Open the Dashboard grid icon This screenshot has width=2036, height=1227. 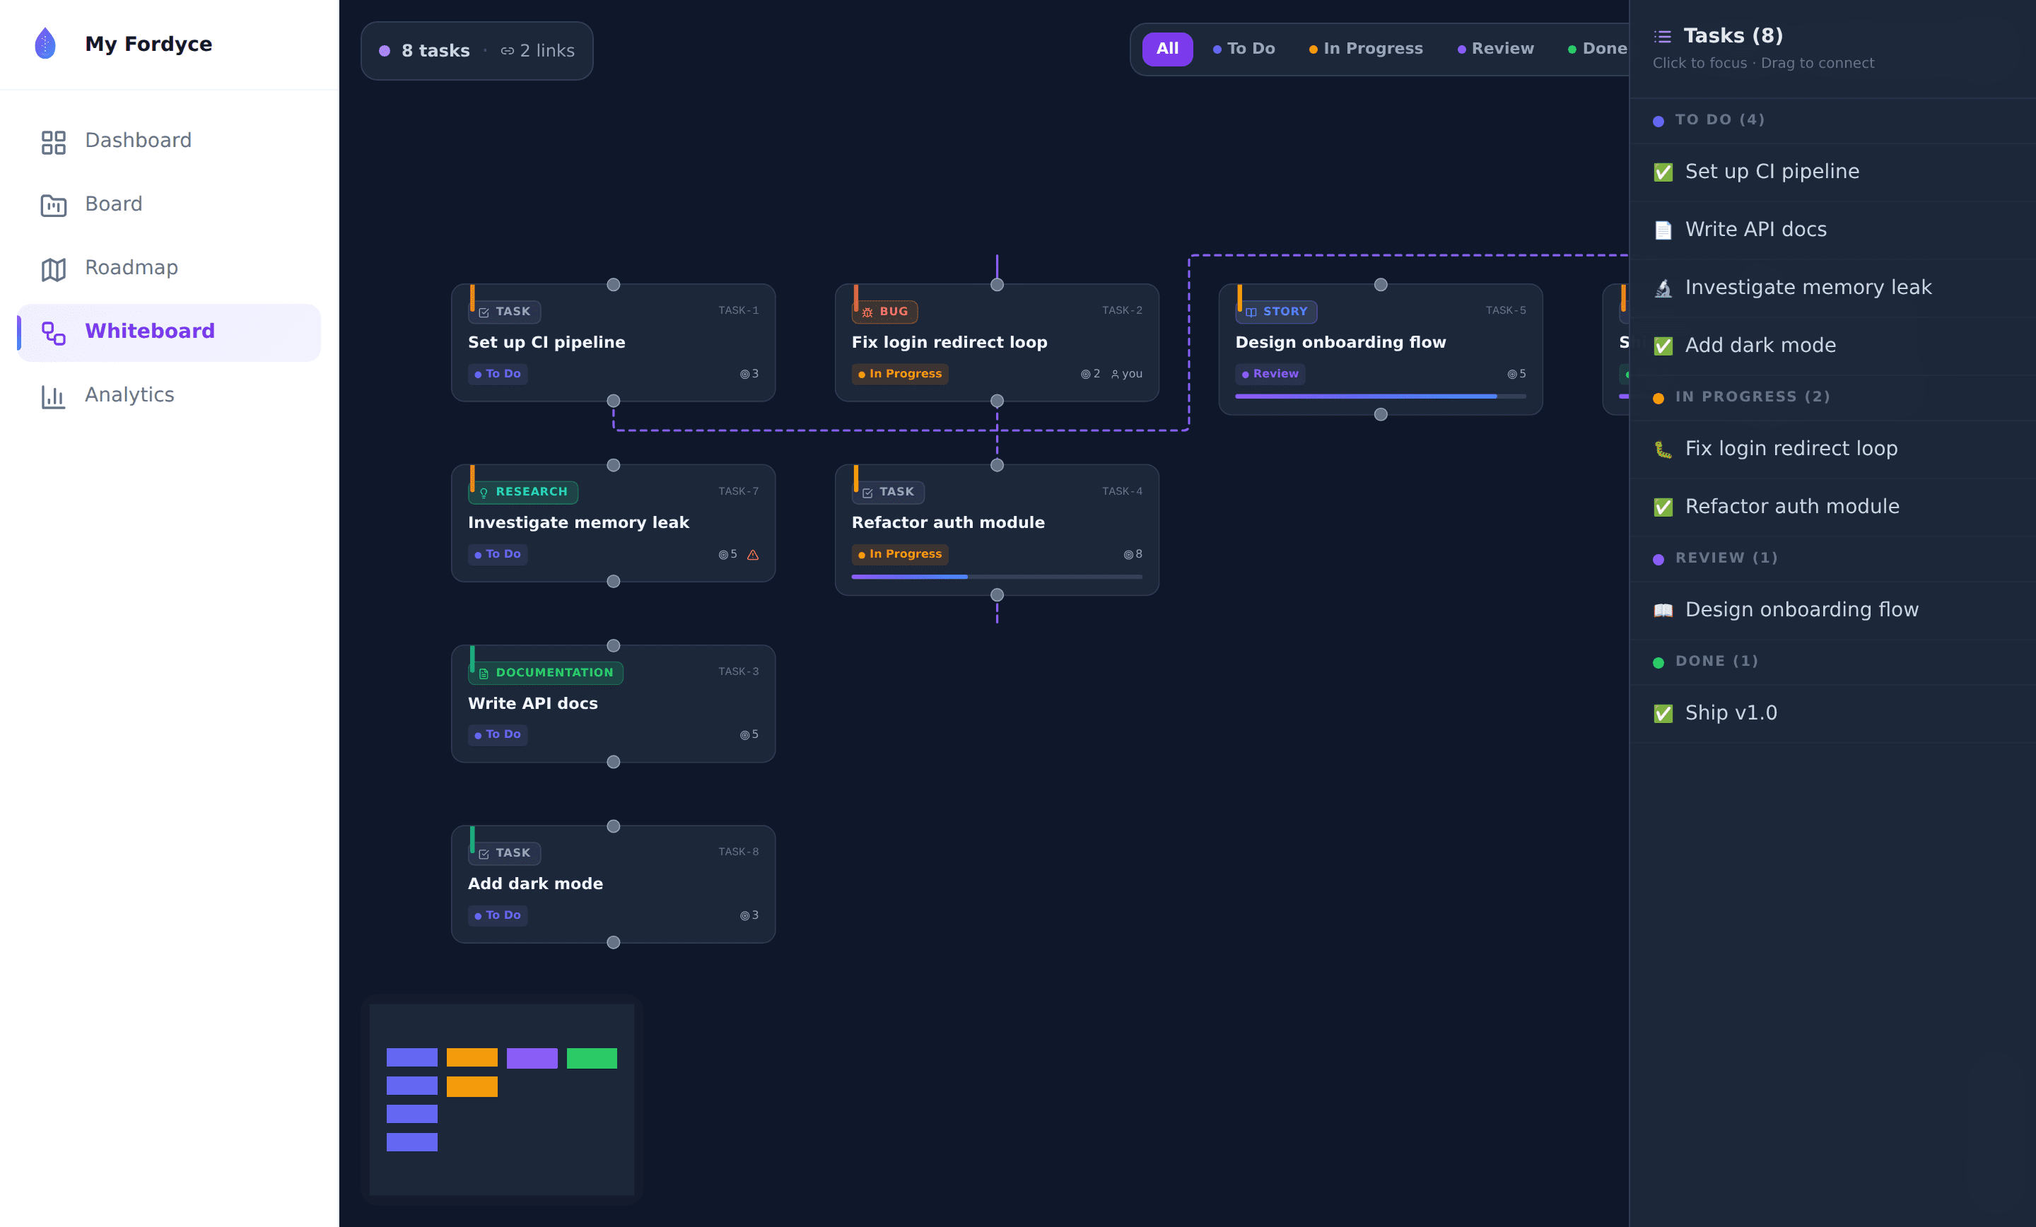point(54,141)
